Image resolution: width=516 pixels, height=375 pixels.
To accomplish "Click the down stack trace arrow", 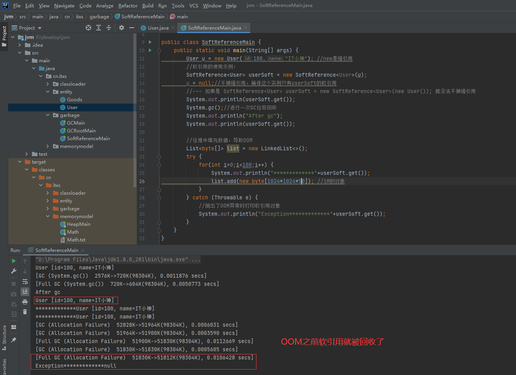I will click(x=25, y=271).
